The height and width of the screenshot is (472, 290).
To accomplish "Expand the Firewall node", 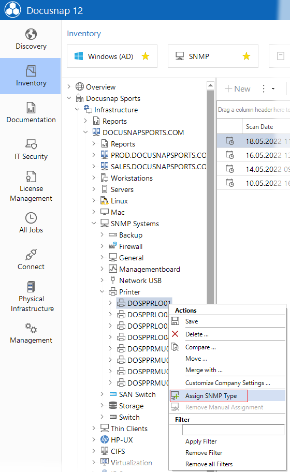I will (x=102, y=246).
